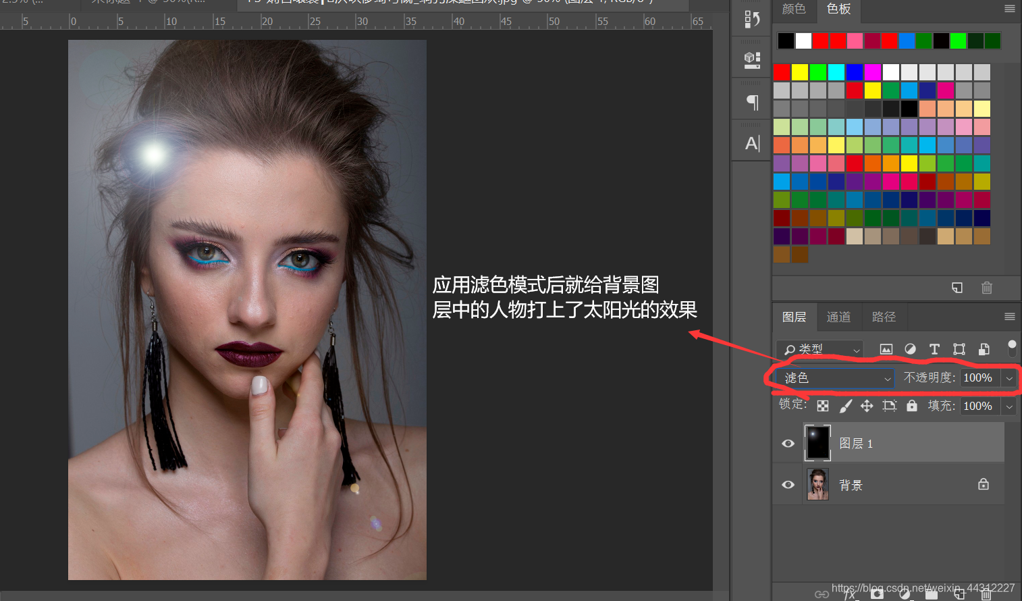
Task: Click the 不透明度 opacity label
Action: (930, 377)
